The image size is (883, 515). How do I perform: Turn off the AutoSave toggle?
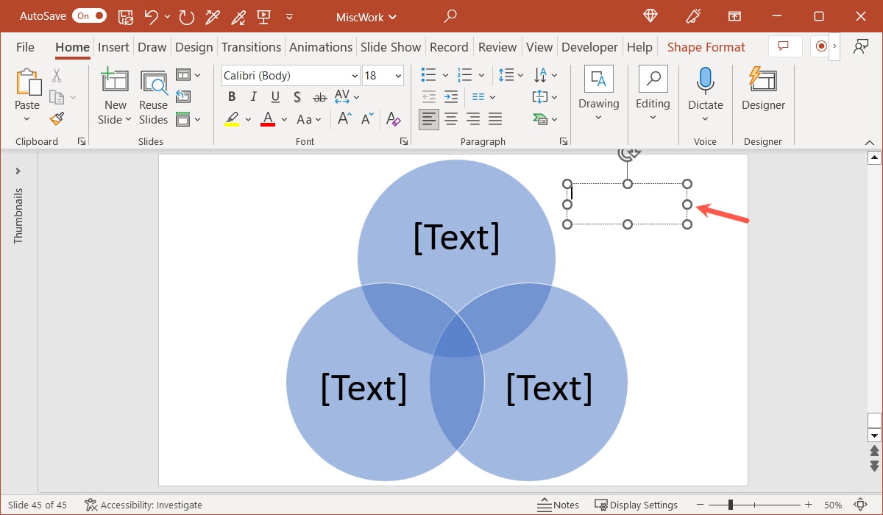point(88,15)
